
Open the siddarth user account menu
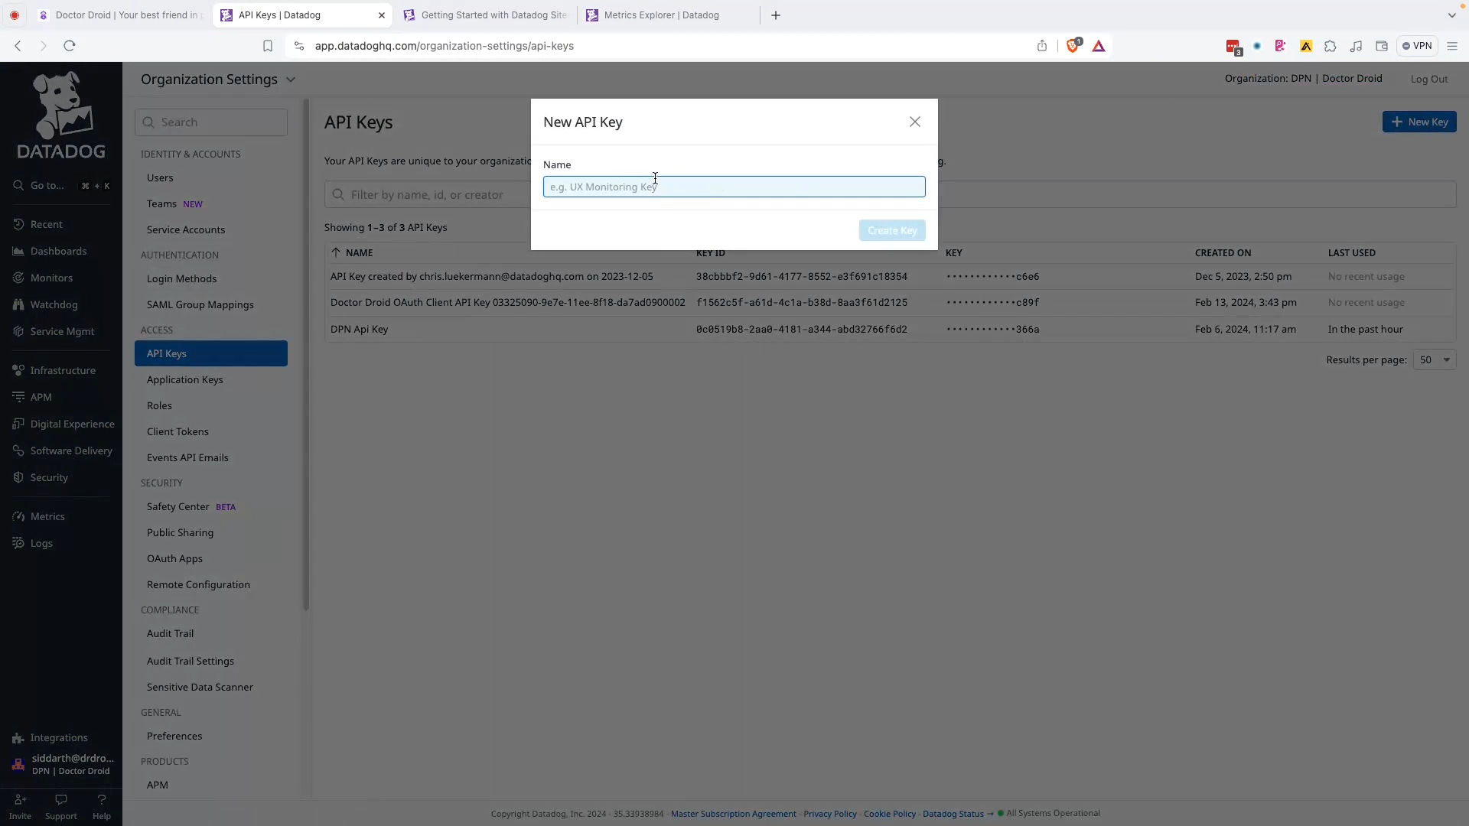[63, 764]
